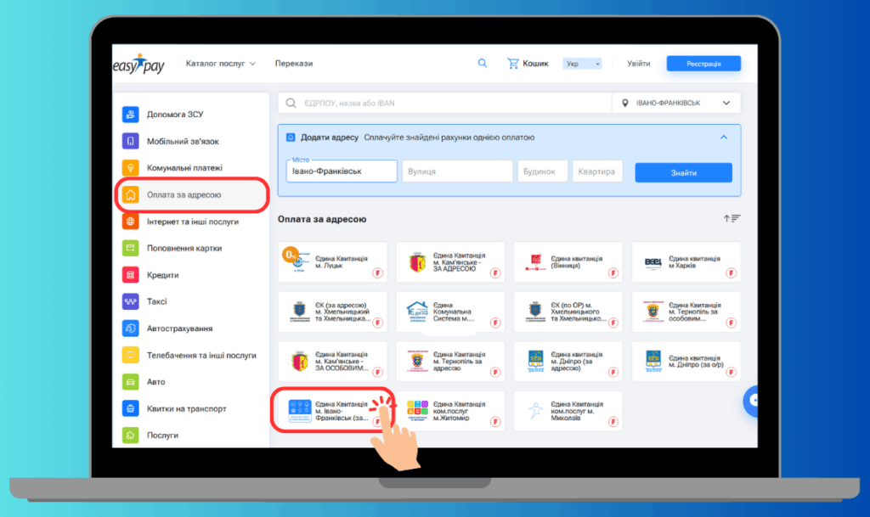
Task: Open Єдина Квитанція м. Кам'янське - ЗА АДРЕСОЮ card
Action: point(450,261)
